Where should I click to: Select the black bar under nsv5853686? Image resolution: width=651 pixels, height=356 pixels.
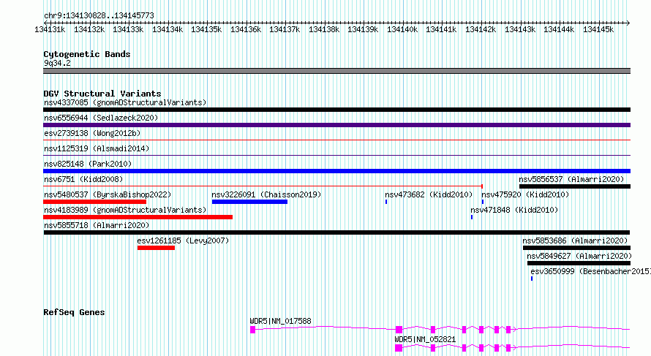(576, 248)
